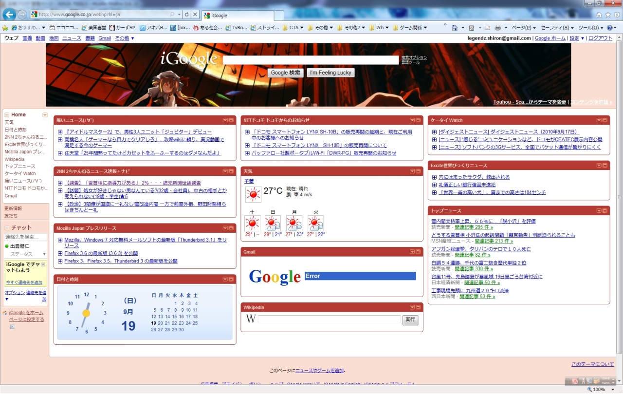
Task: Click the 連絡先を検索 chat search field
Action: (25, 237)
